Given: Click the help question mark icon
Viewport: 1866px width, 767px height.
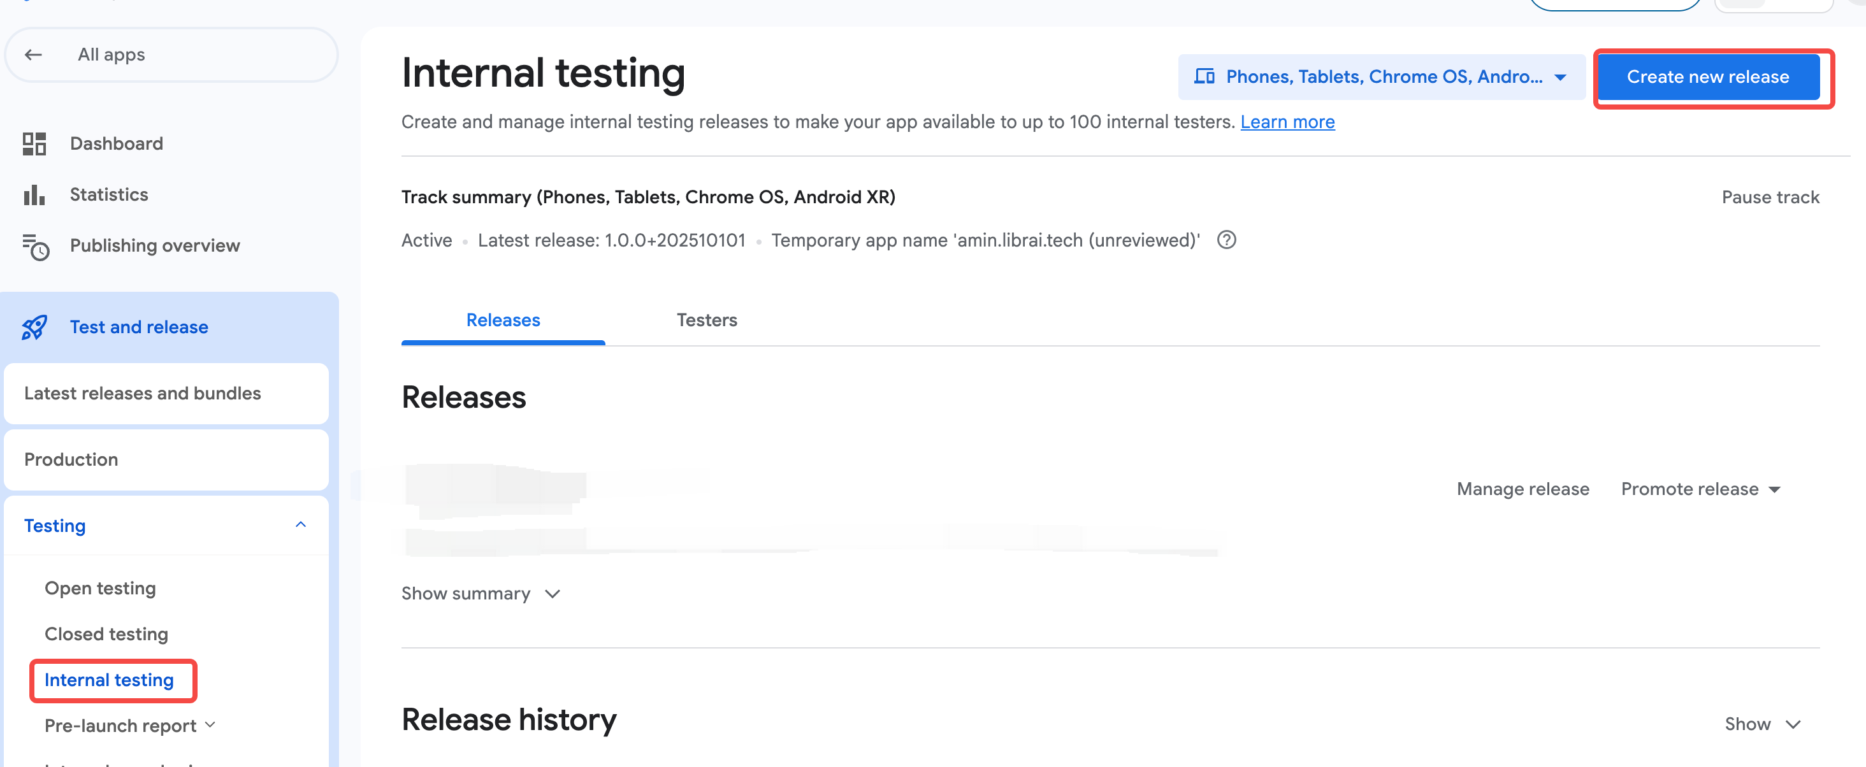Looking at the screenshot, I should [x=1226, y=240].
